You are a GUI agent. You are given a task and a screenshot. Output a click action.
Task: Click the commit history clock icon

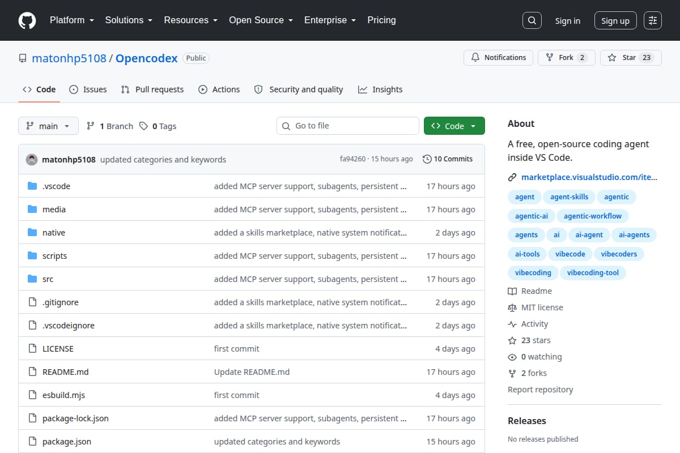click(427, 159)
